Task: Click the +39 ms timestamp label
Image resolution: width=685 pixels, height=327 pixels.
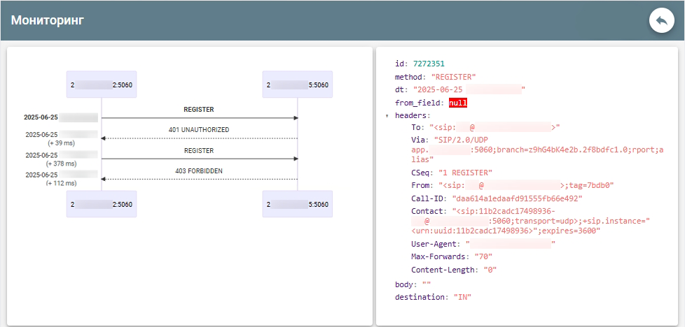Action: pyautogui.click(x=60, y=143)
